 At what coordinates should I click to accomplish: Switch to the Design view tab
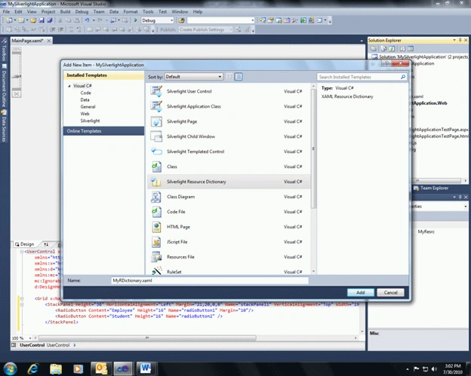(x=25, y=244)
